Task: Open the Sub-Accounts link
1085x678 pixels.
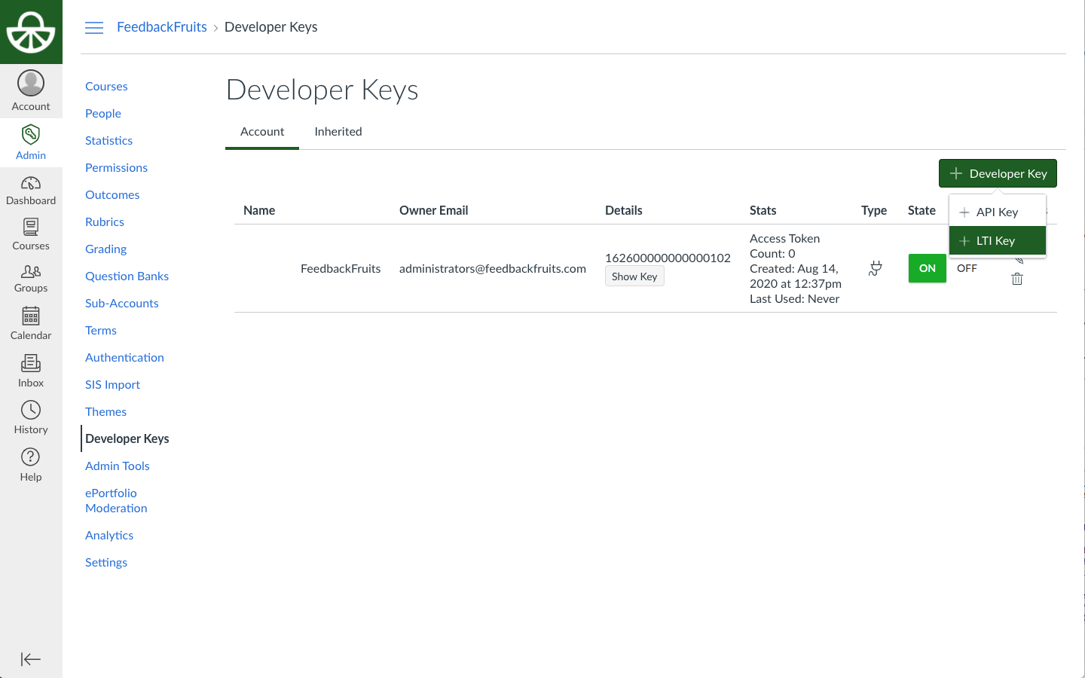Action: coord(122,304)
